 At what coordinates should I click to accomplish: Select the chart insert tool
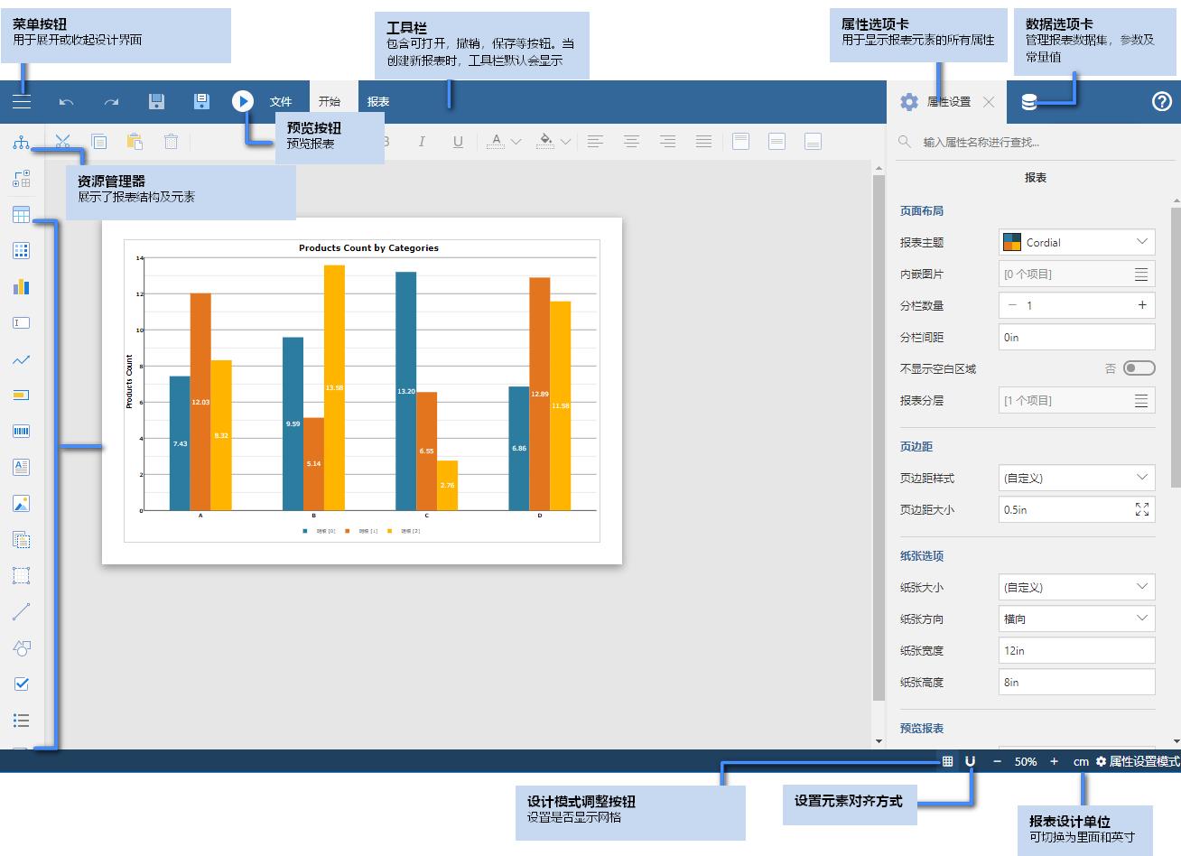click(x=21, y=286)
